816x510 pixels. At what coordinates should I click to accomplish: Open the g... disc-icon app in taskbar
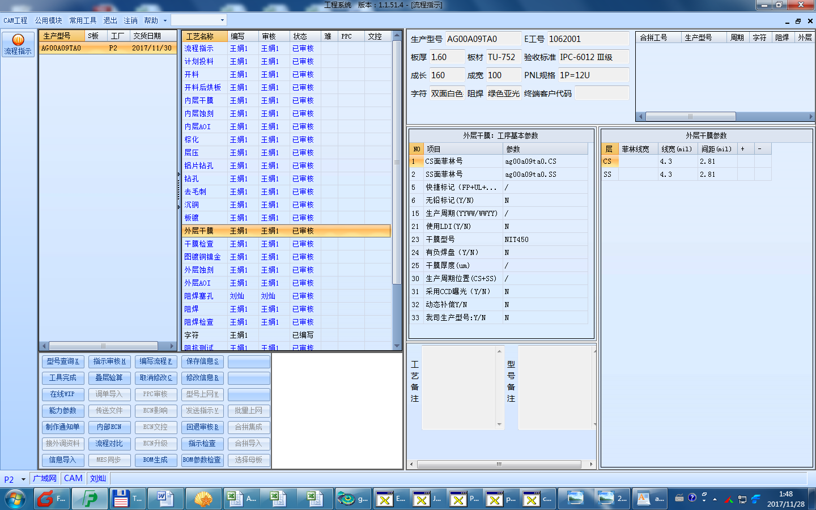[353, 499]
